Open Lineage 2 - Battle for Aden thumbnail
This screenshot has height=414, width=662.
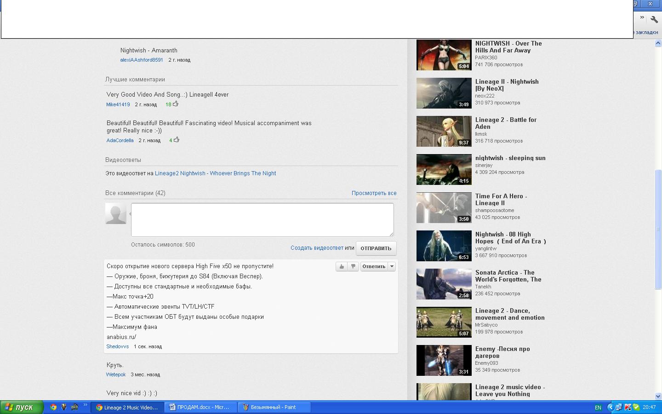coord(444,131)
